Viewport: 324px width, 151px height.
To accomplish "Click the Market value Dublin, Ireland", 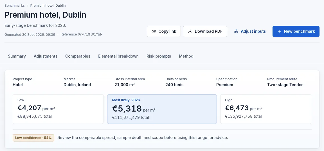I will pos(77,85).
